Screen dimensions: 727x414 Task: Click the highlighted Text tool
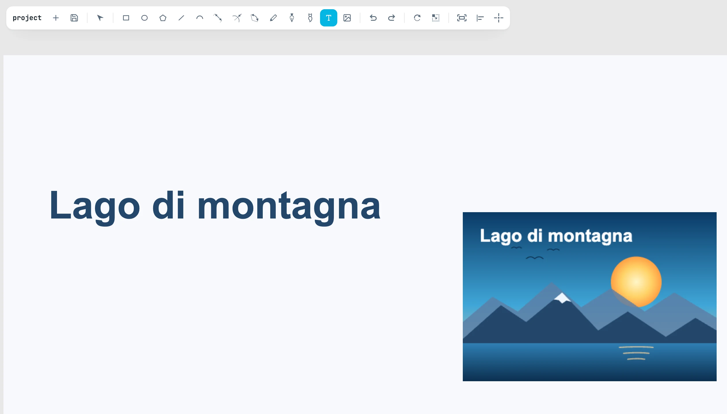click(329, 18)
